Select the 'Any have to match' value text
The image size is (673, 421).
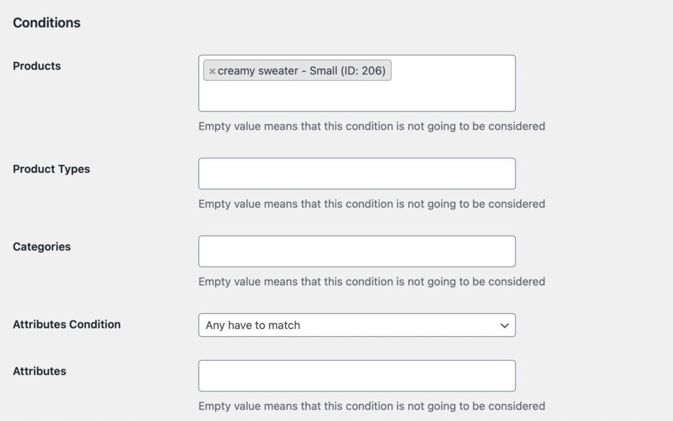coord(253,325)
